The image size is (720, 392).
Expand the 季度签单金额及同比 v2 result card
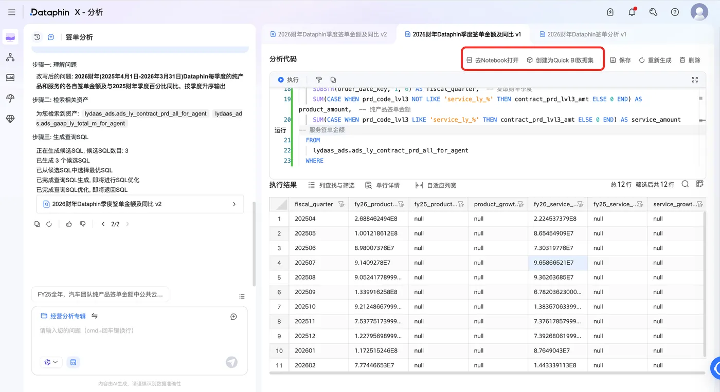(139, 204)
